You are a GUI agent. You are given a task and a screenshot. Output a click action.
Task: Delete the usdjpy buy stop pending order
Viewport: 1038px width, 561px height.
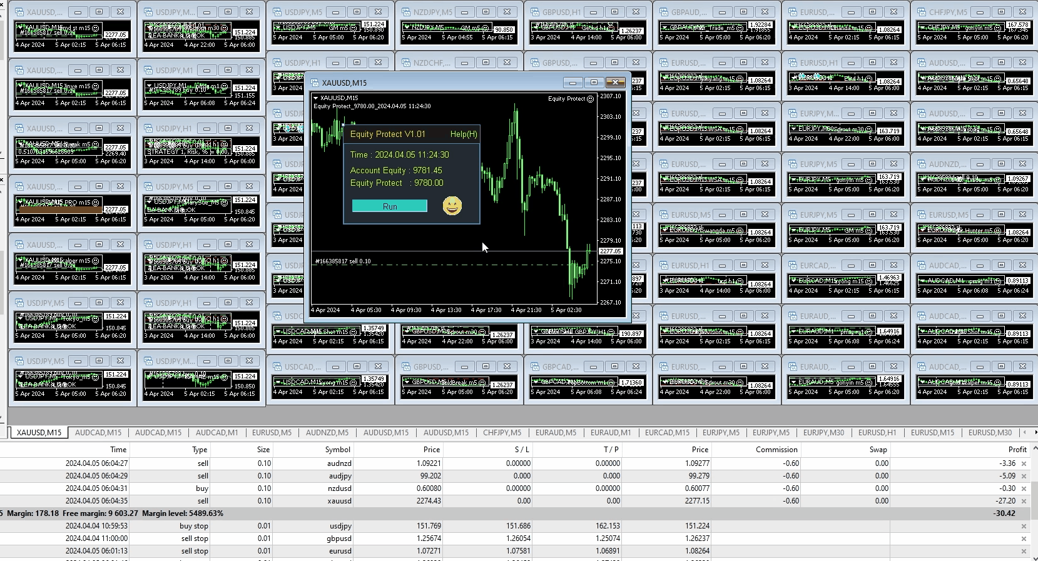pos(1024,526)
